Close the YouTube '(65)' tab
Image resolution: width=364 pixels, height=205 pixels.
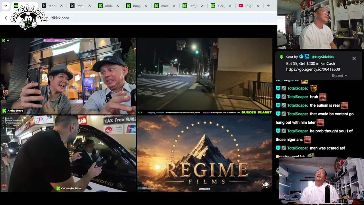pyautogui.click(x=258, y=6)
